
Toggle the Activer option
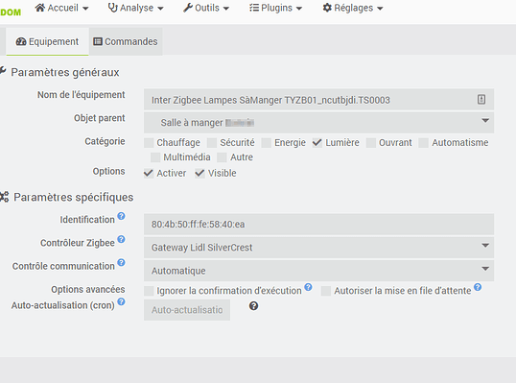(x=149, y=173)
